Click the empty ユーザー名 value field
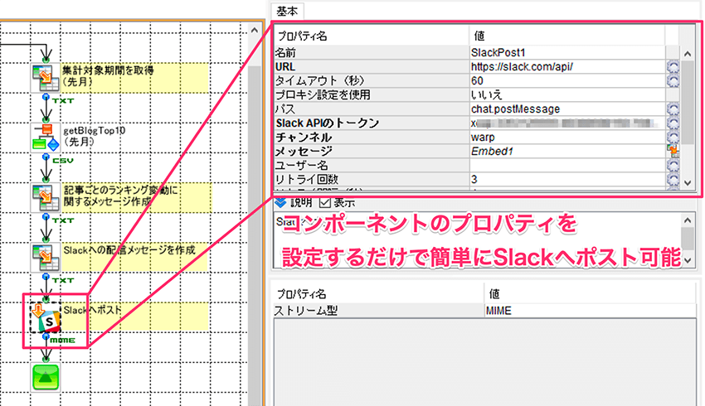The height and width of the screenshot is (406, 705). pyautogui.click(x=567, y=165)
